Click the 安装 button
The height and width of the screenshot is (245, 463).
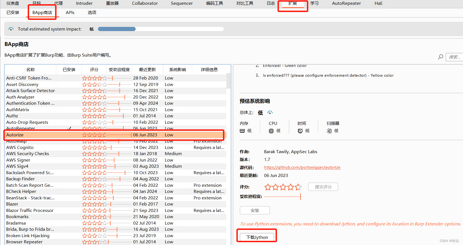tap(255, 210)
